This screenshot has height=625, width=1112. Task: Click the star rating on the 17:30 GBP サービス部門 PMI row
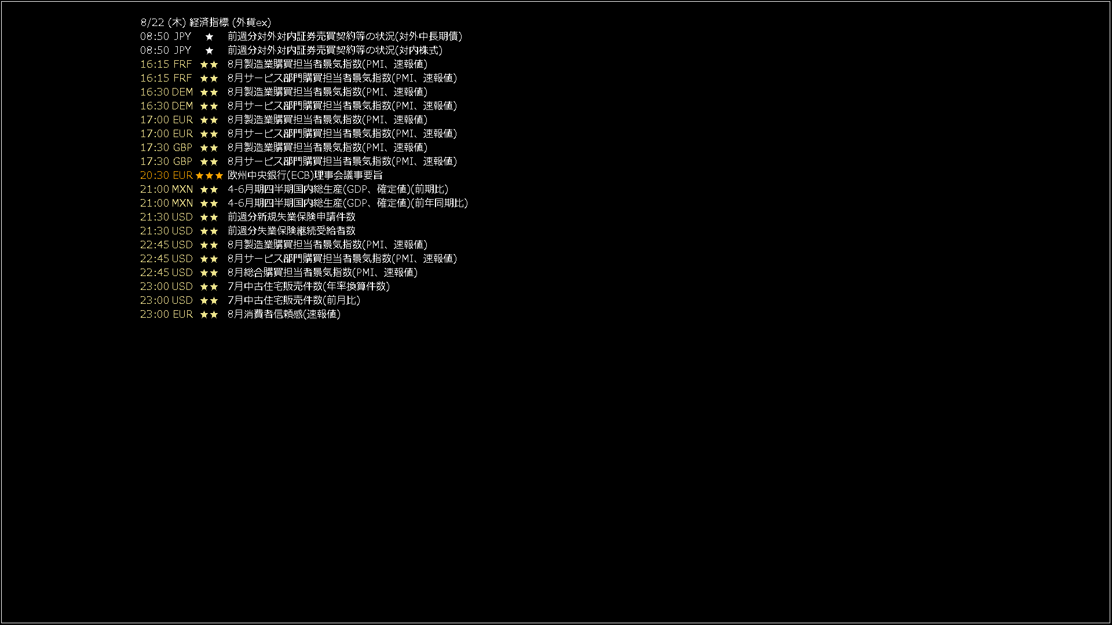209,161
